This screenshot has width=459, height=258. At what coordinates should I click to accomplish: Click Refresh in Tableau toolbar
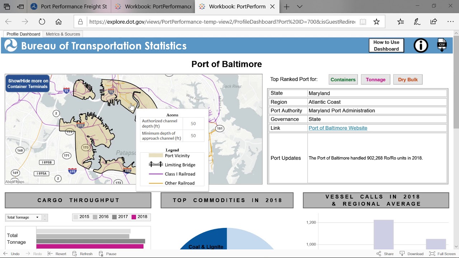82,254
